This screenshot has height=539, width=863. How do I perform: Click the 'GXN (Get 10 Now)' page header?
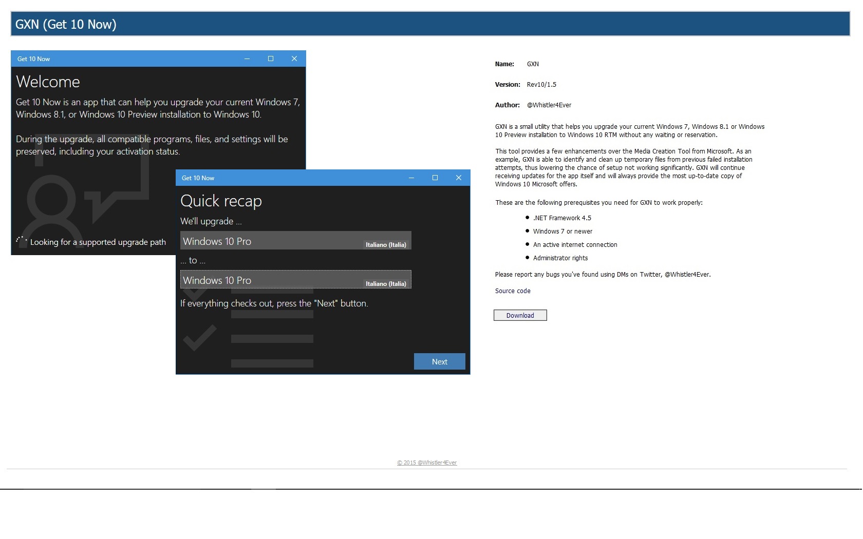click(66, 24)
